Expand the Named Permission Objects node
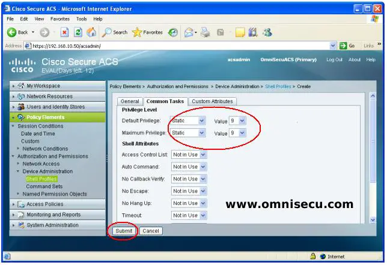The image size is (387, 265). 18,194
